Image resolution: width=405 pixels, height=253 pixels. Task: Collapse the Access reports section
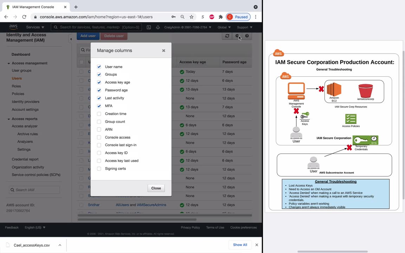coord(8,119)
